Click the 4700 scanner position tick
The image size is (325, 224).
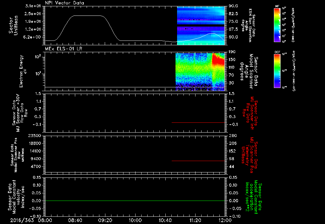[36, 166]
